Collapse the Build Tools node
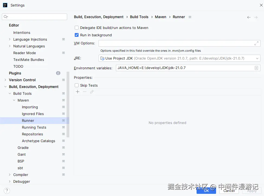Image resolution: width=264 pixels, height=196 pixels. (9, 93)
